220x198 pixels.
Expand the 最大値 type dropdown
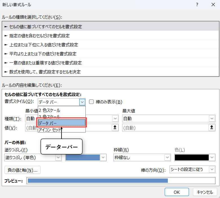tap(212, 119)
